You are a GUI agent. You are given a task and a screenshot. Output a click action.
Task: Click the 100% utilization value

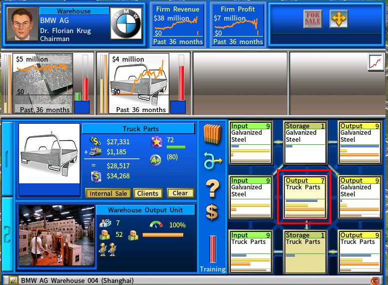point(177,225)
